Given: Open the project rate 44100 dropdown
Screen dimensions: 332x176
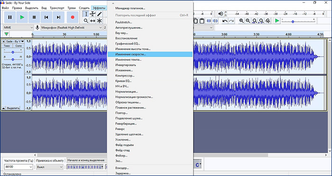Looking at the screenshot, I should [x=18, y=167].
